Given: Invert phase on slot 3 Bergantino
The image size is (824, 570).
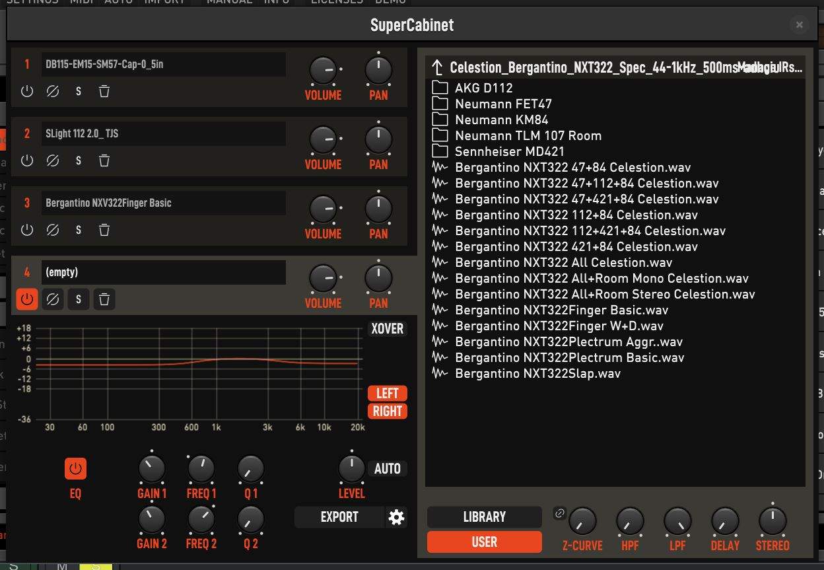Looking at the screenshot, I should pos(53,230).
